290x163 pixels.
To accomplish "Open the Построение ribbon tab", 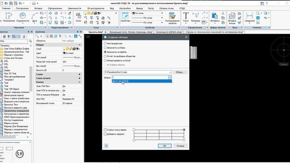I will [x=22, y=8].
